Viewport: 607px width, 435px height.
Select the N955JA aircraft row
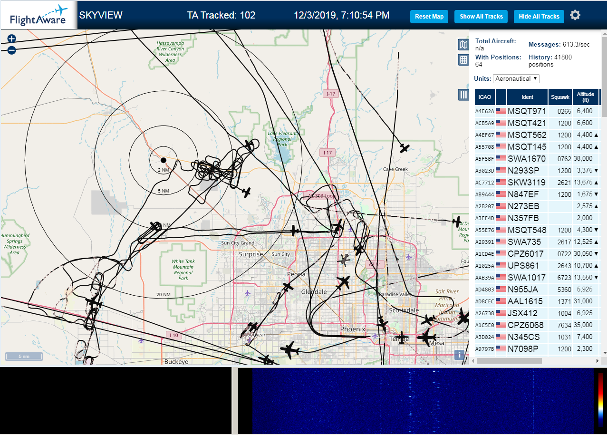click(538, 289)
